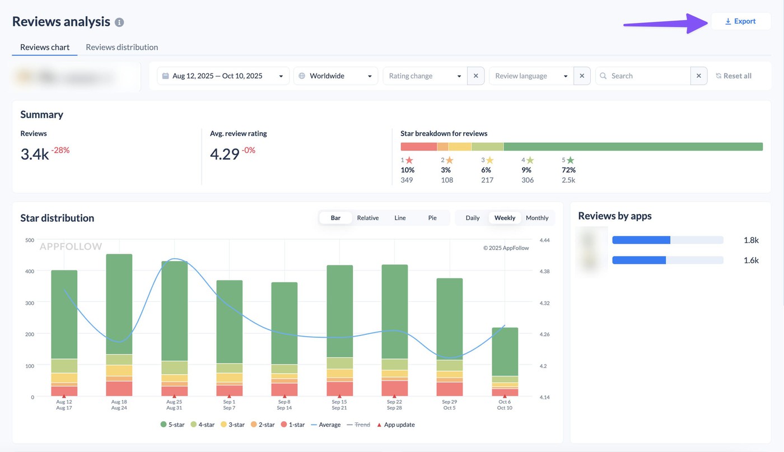
Task: Click the 1-star icon in breakdown
Action: tap(409, 160)
